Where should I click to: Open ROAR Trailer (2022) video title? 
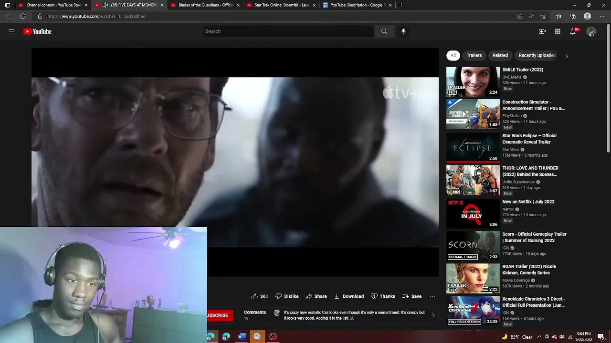529,270
